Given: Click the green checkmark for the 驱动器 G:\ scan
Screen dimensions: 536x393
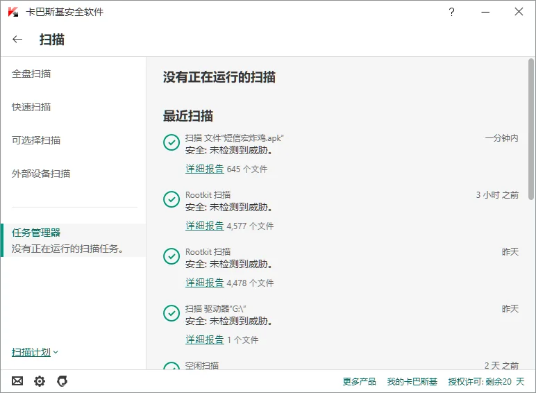Looking at the screenshot, I should [x=171, y=313].
